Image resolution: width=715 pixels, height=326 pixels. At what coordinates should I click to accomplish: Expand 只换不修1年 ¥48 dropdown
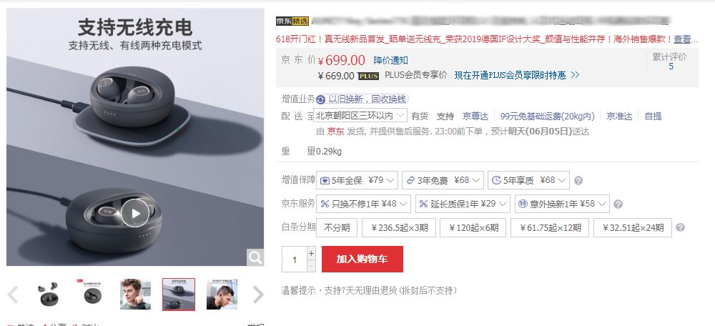click(363, 204)
